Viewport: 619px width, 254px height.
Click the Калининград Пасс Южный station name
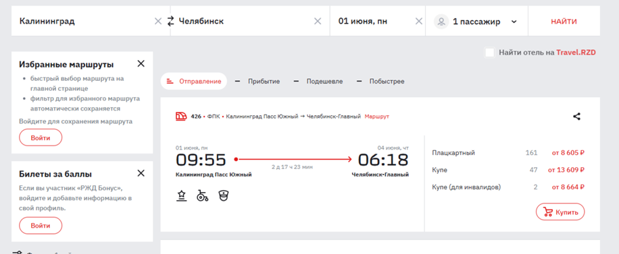tap(214, 174)
